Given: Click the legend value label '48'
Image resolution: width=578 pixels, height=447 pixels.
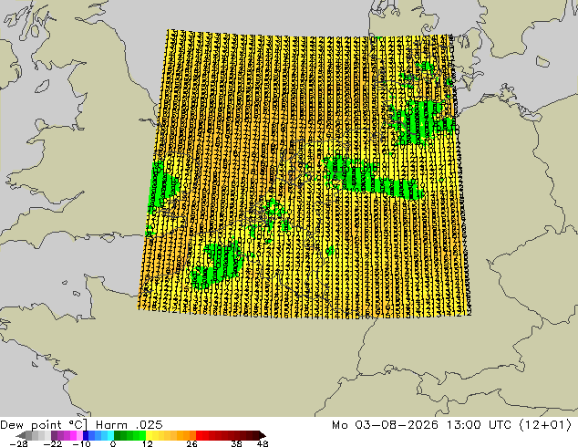Looking at the screenshot, I should 263,443.
